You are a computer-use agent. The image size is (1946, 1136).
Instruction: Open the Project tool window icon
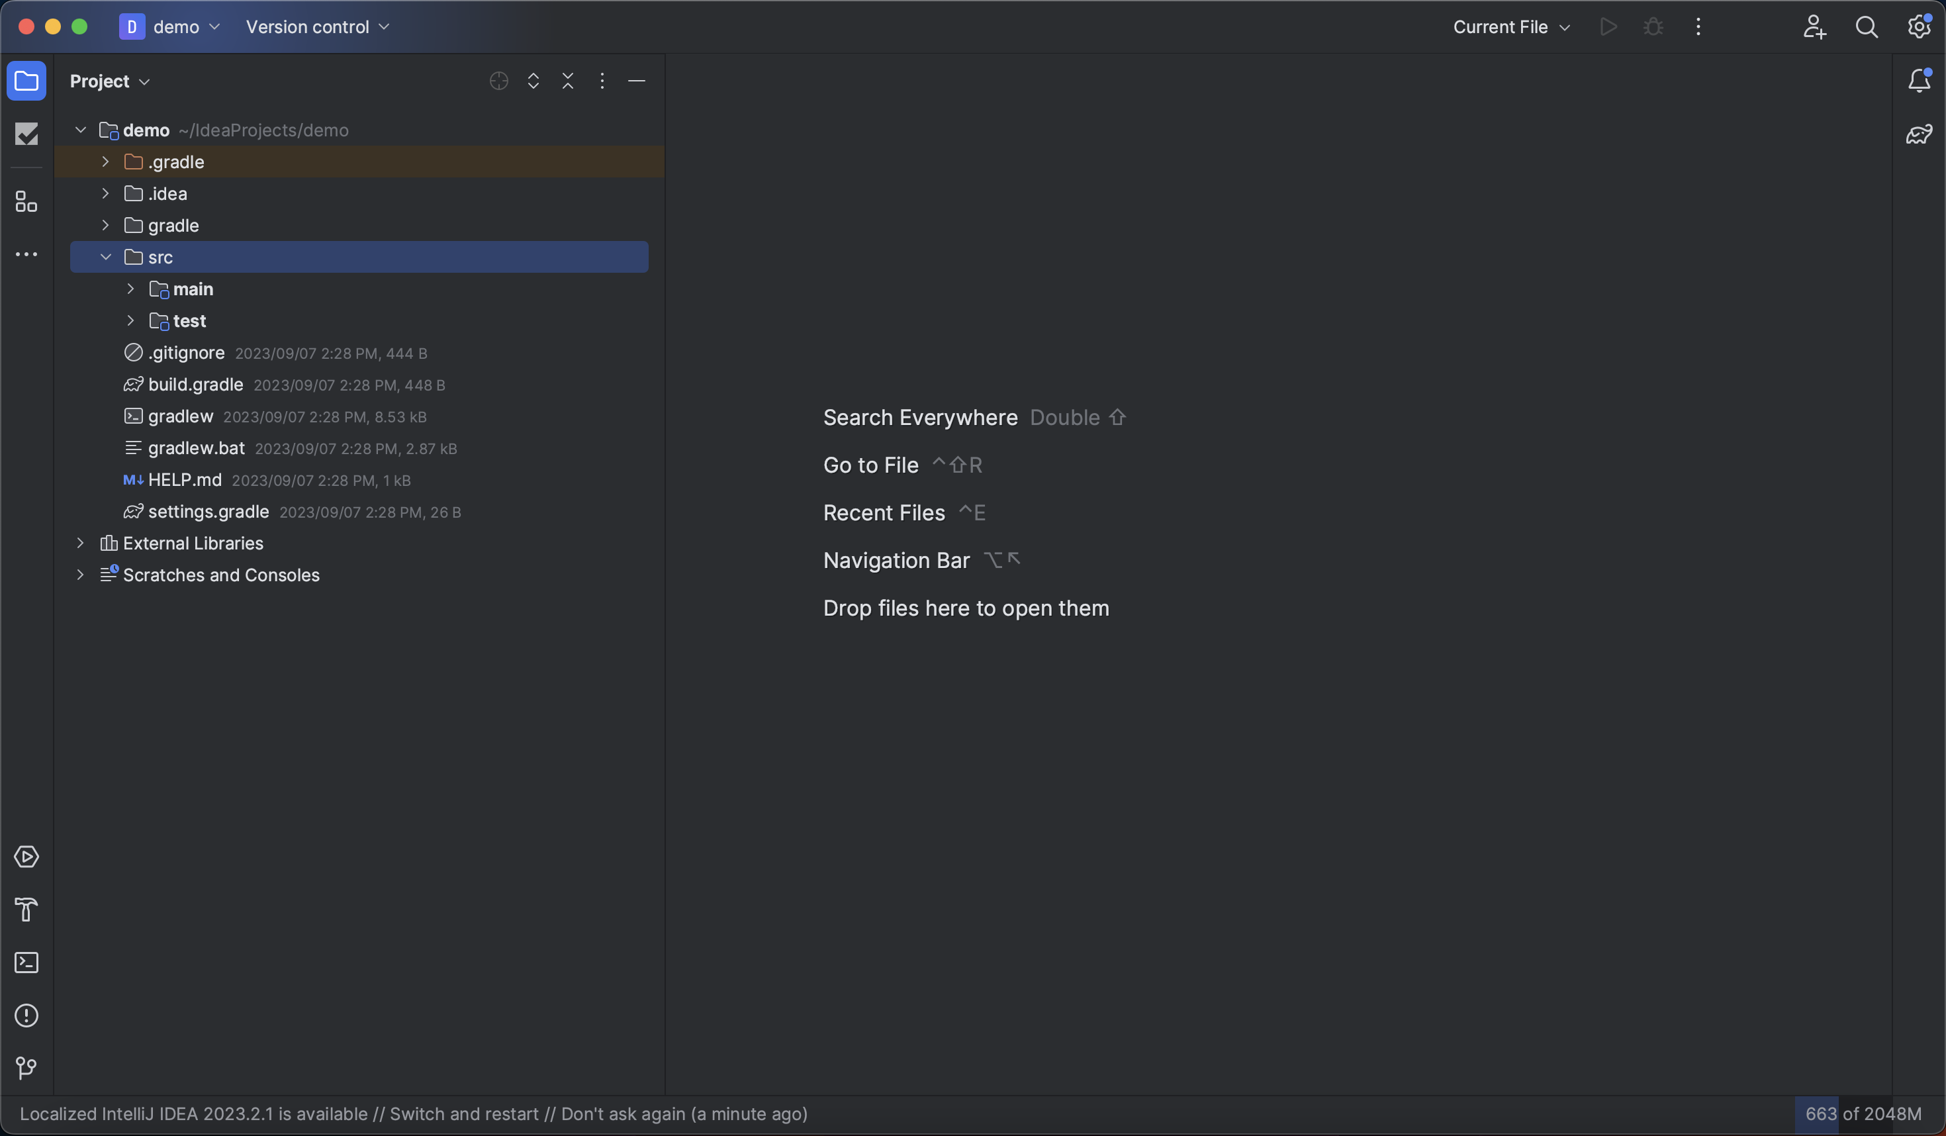[x=26, y=81]
